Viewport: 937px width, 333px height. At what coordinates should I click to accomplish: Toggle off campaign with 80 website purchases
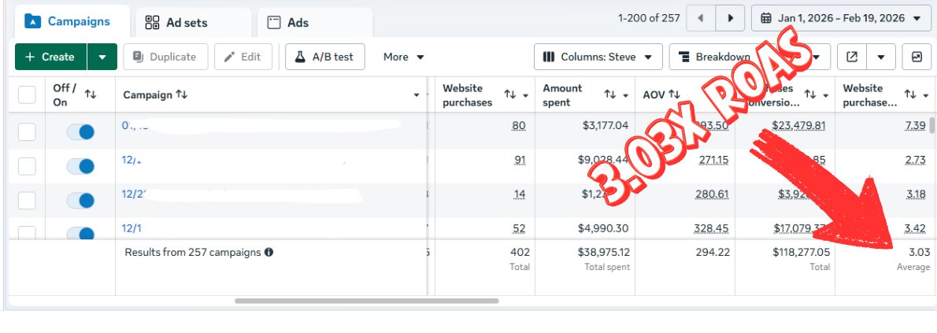[80, 131]
